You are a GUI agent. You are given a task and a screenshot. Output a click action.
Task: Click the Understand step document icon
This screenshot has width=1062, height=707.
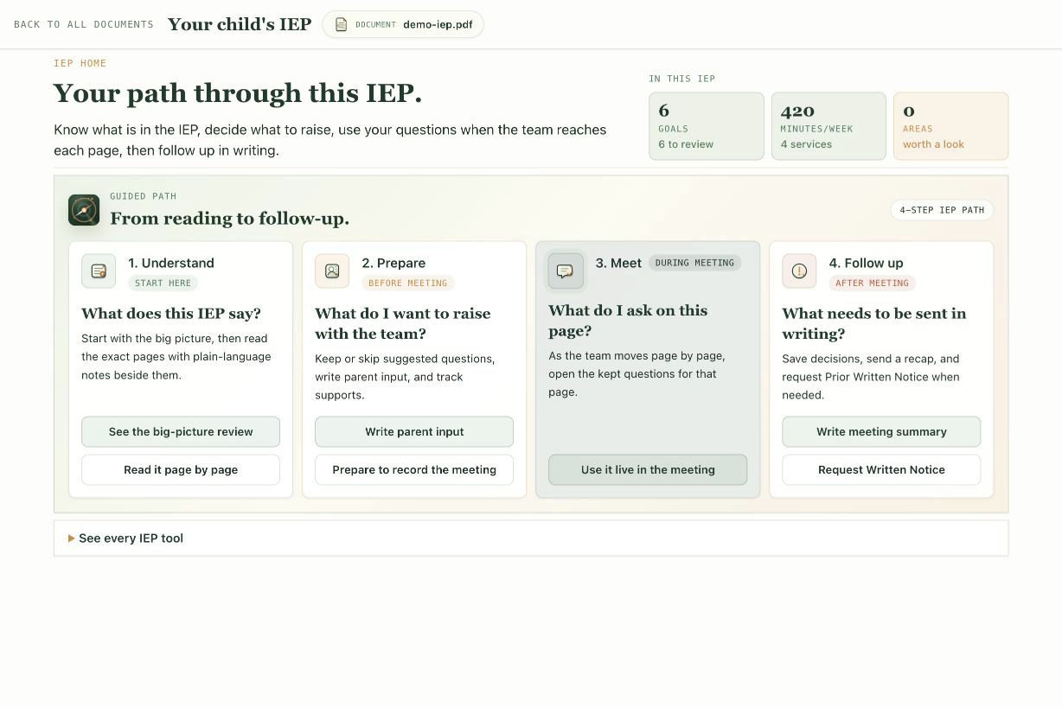99,271
